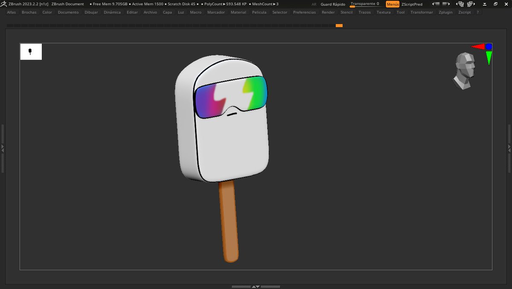Open the Macro menu

pos(196,12)
